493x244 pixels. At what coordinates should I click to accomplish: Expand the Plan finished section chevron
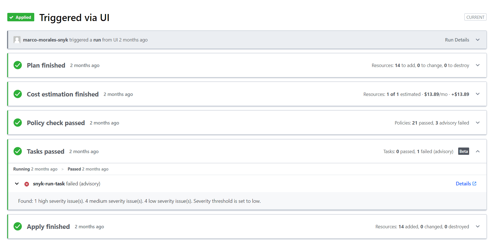(478, 65)
